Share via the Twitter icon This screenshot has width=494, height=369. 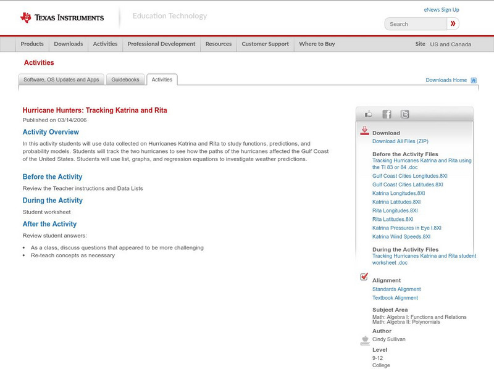tap(404, 114)
